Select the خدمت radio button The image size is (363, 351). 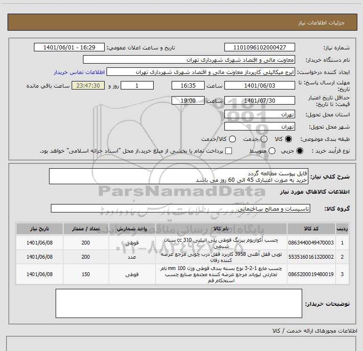(x=264, y=139)
